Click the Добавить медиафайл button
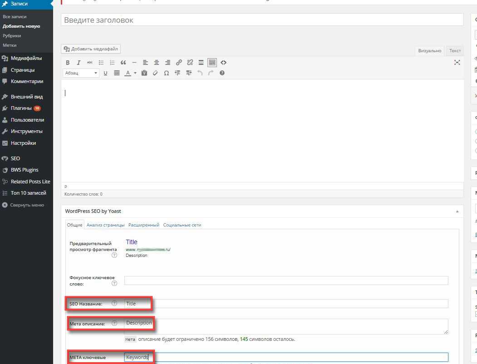The height and width of the screenshot is (364, 477). coord(91,49)
